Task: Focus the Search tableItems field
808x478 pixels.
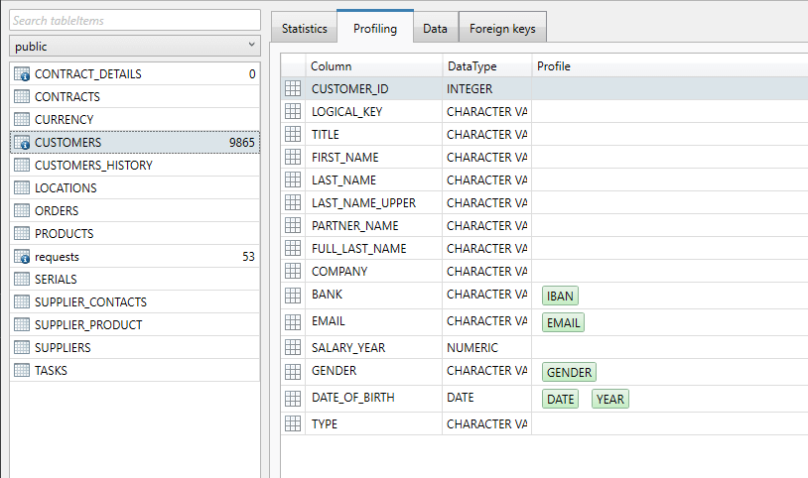Action: [x=134, y=20]
